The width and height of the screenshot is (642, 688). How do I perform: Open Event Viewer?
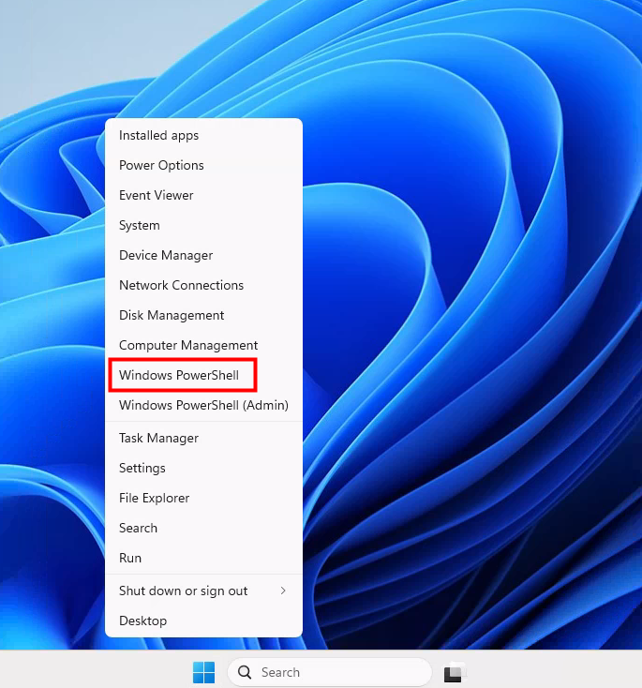pos(157,195)
